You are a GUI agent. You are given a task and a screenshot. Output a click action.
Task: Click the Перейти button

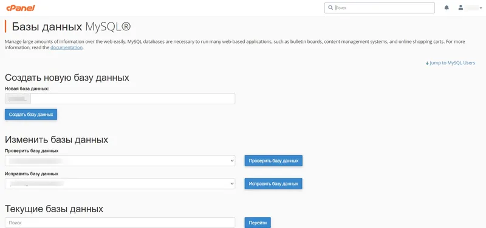coord(258,223)
